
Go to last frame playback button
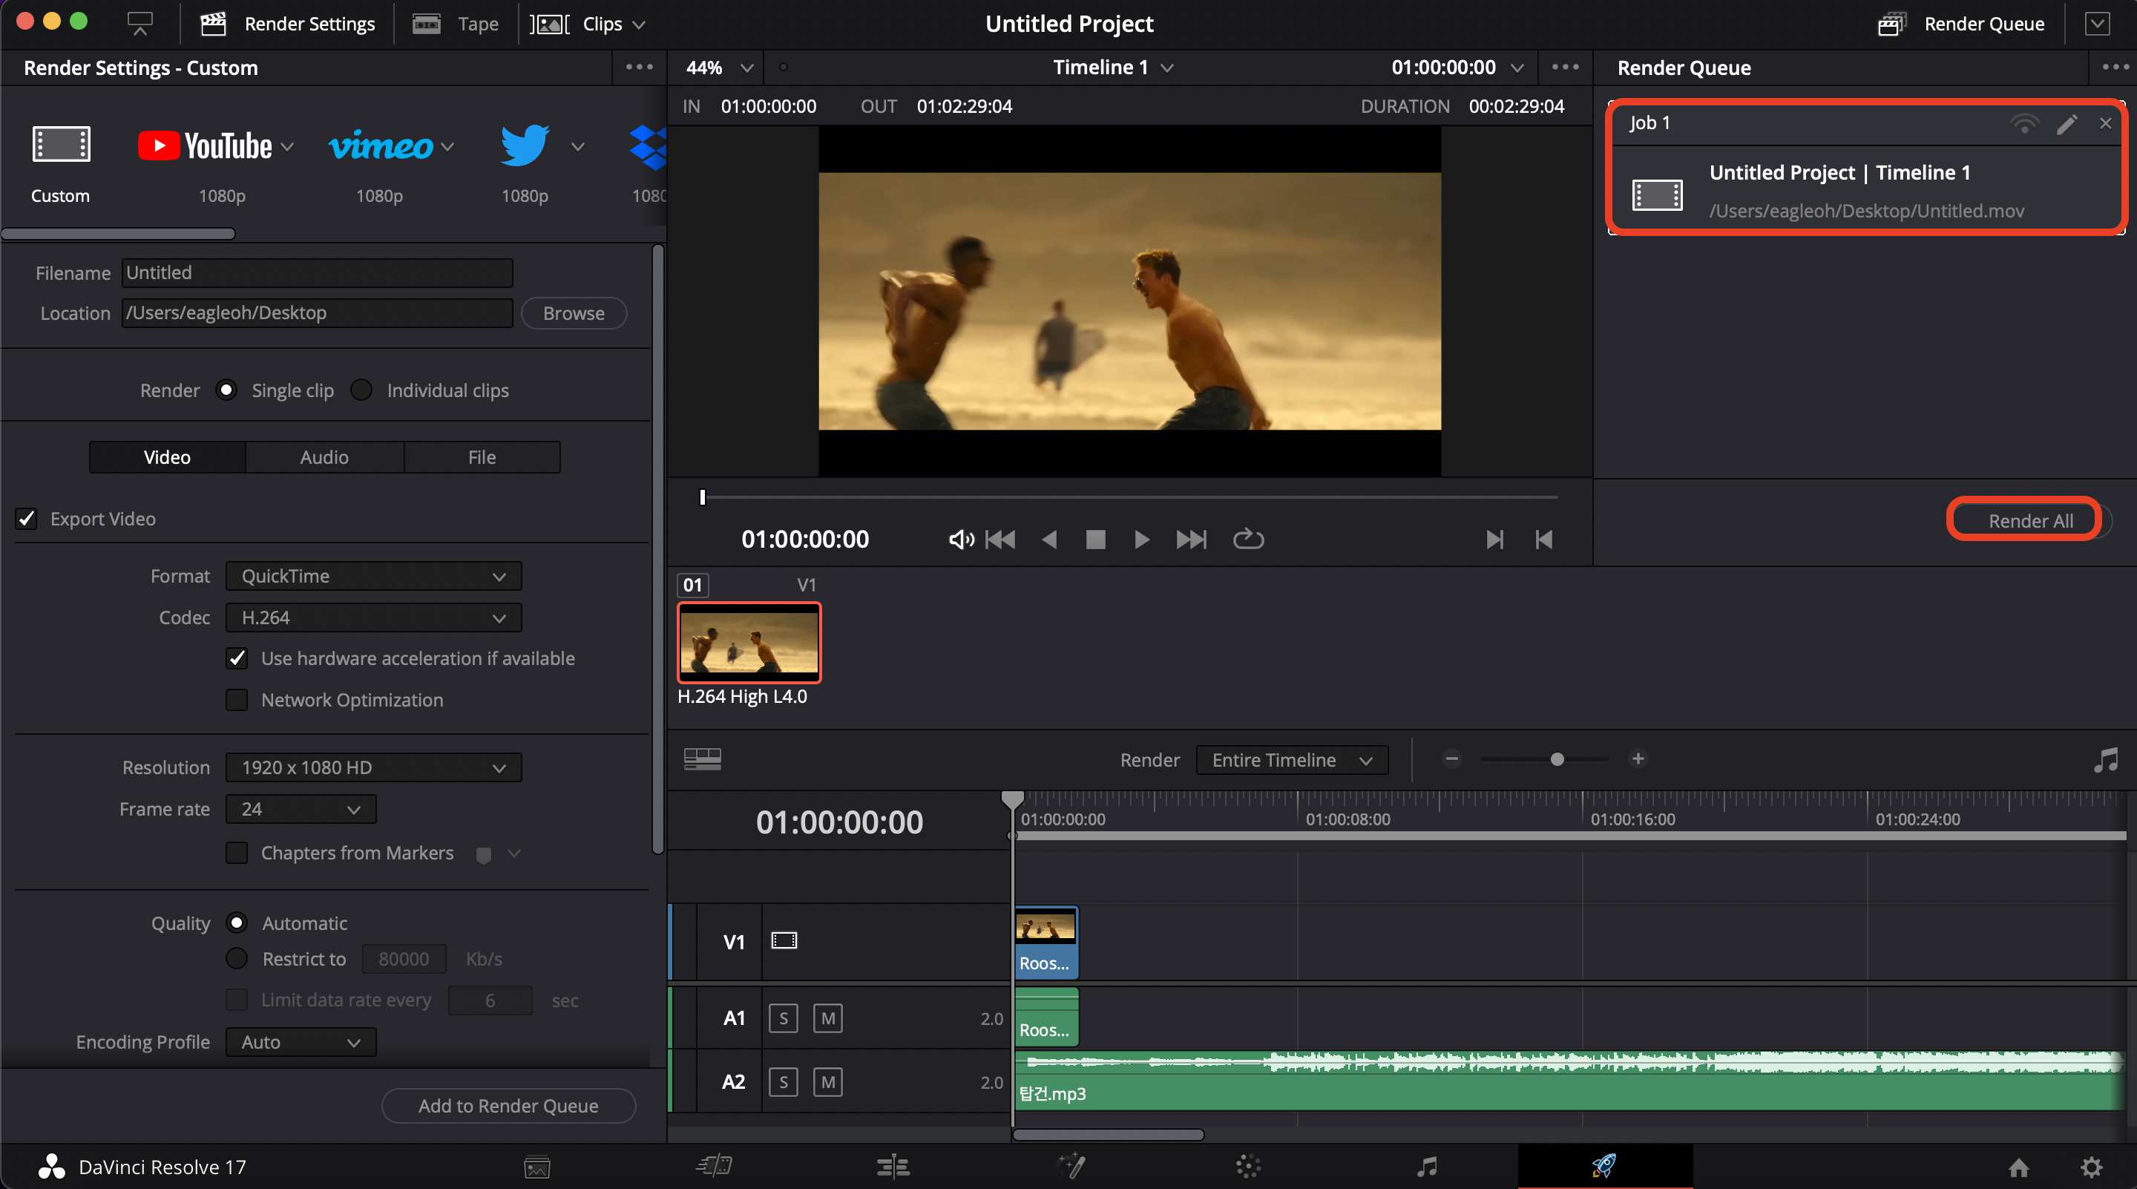pos(1191,540)
